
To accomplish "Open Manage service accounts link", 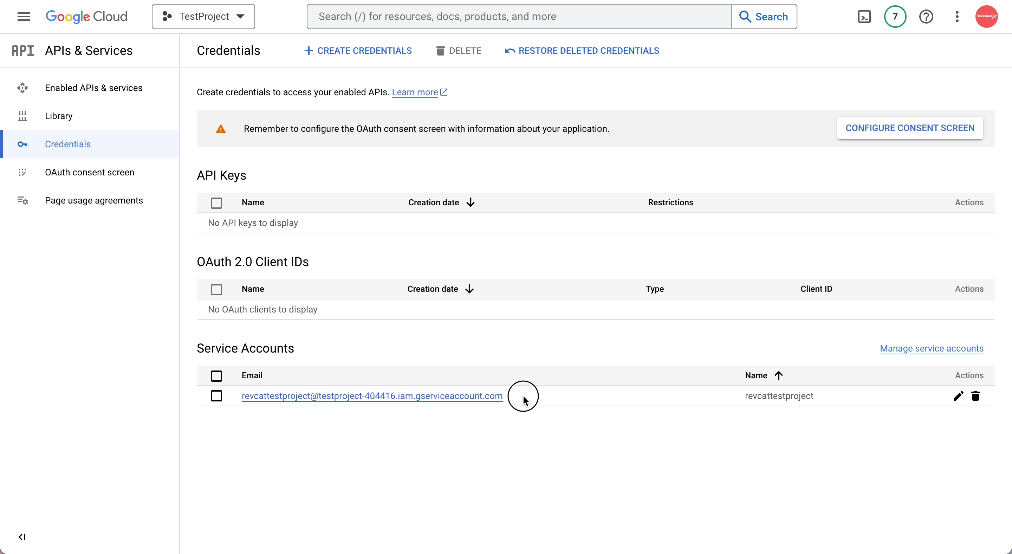I will click(x=932, y=348).
